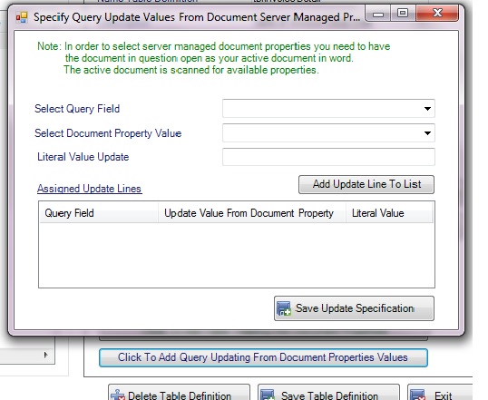Click Save Update Specification button

354,308
